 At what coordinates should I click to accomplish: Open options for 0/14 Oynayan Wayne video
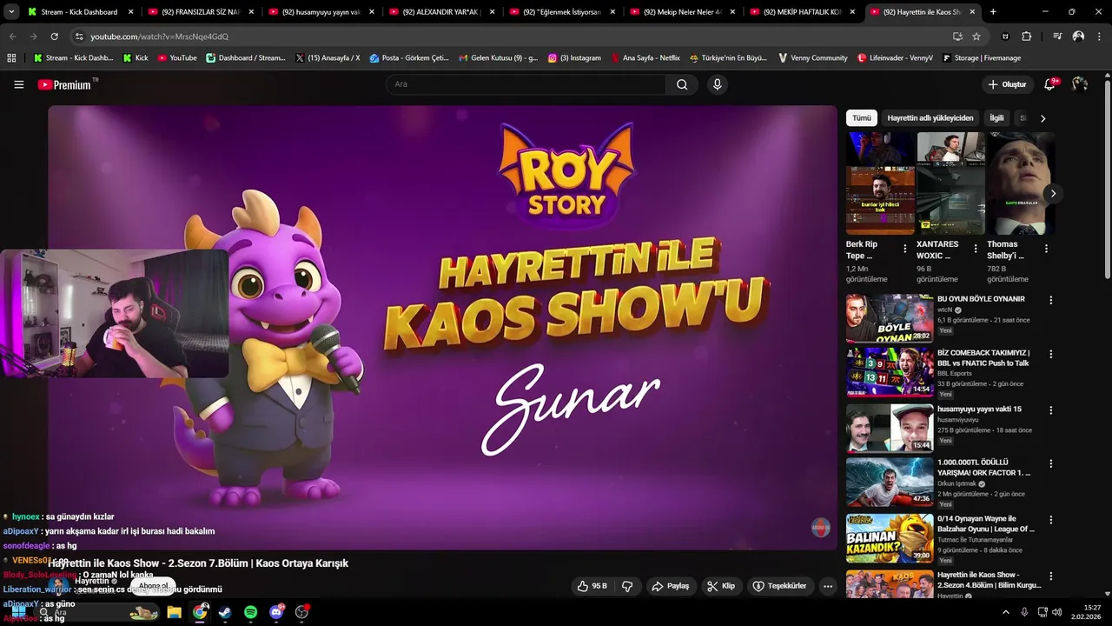[x=1051, y=520]
